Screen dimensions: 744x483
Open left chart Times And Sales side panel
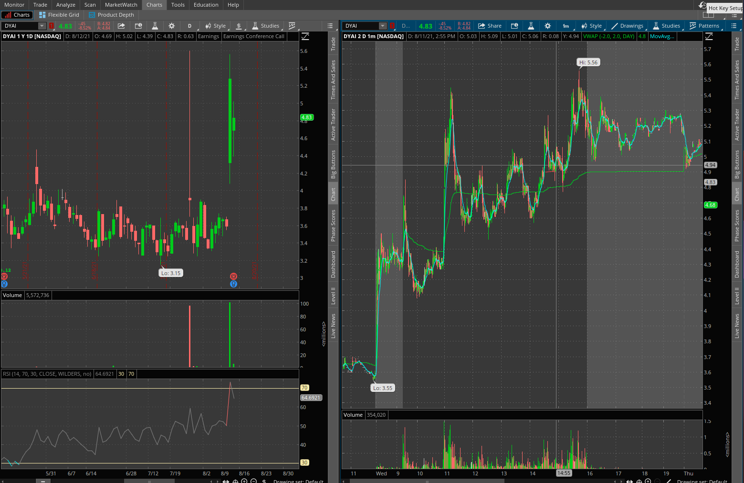coord(333,80)
